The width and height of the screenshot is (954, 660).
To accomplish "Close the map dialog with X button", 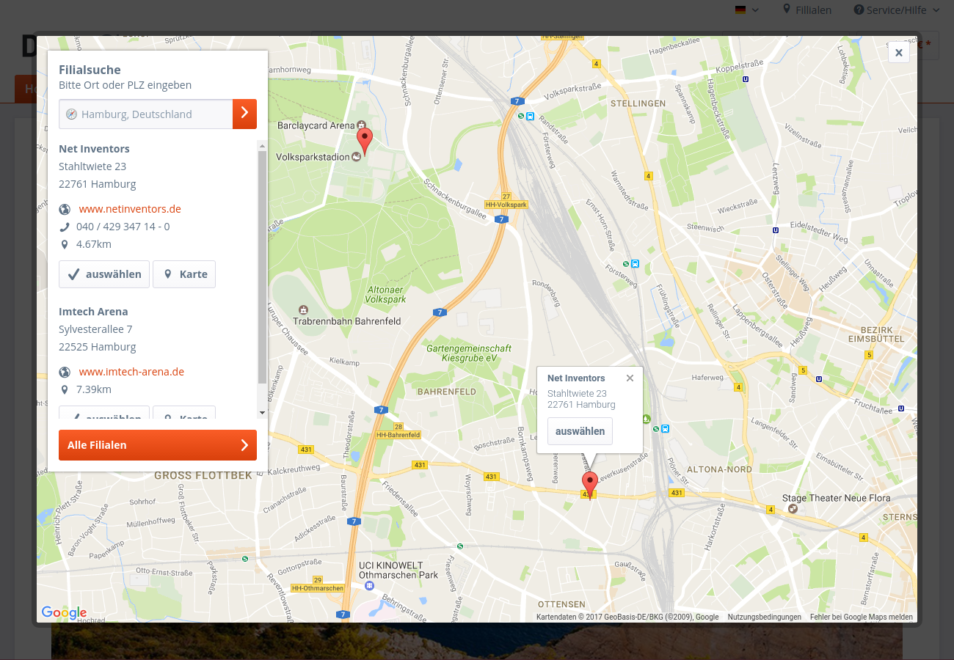I will 899,53.
